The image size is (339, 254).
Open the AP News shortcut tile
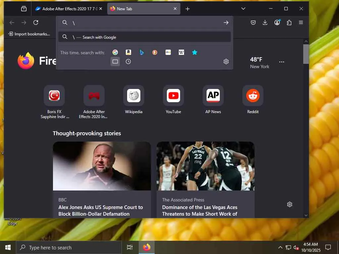(x=213, y=96)
